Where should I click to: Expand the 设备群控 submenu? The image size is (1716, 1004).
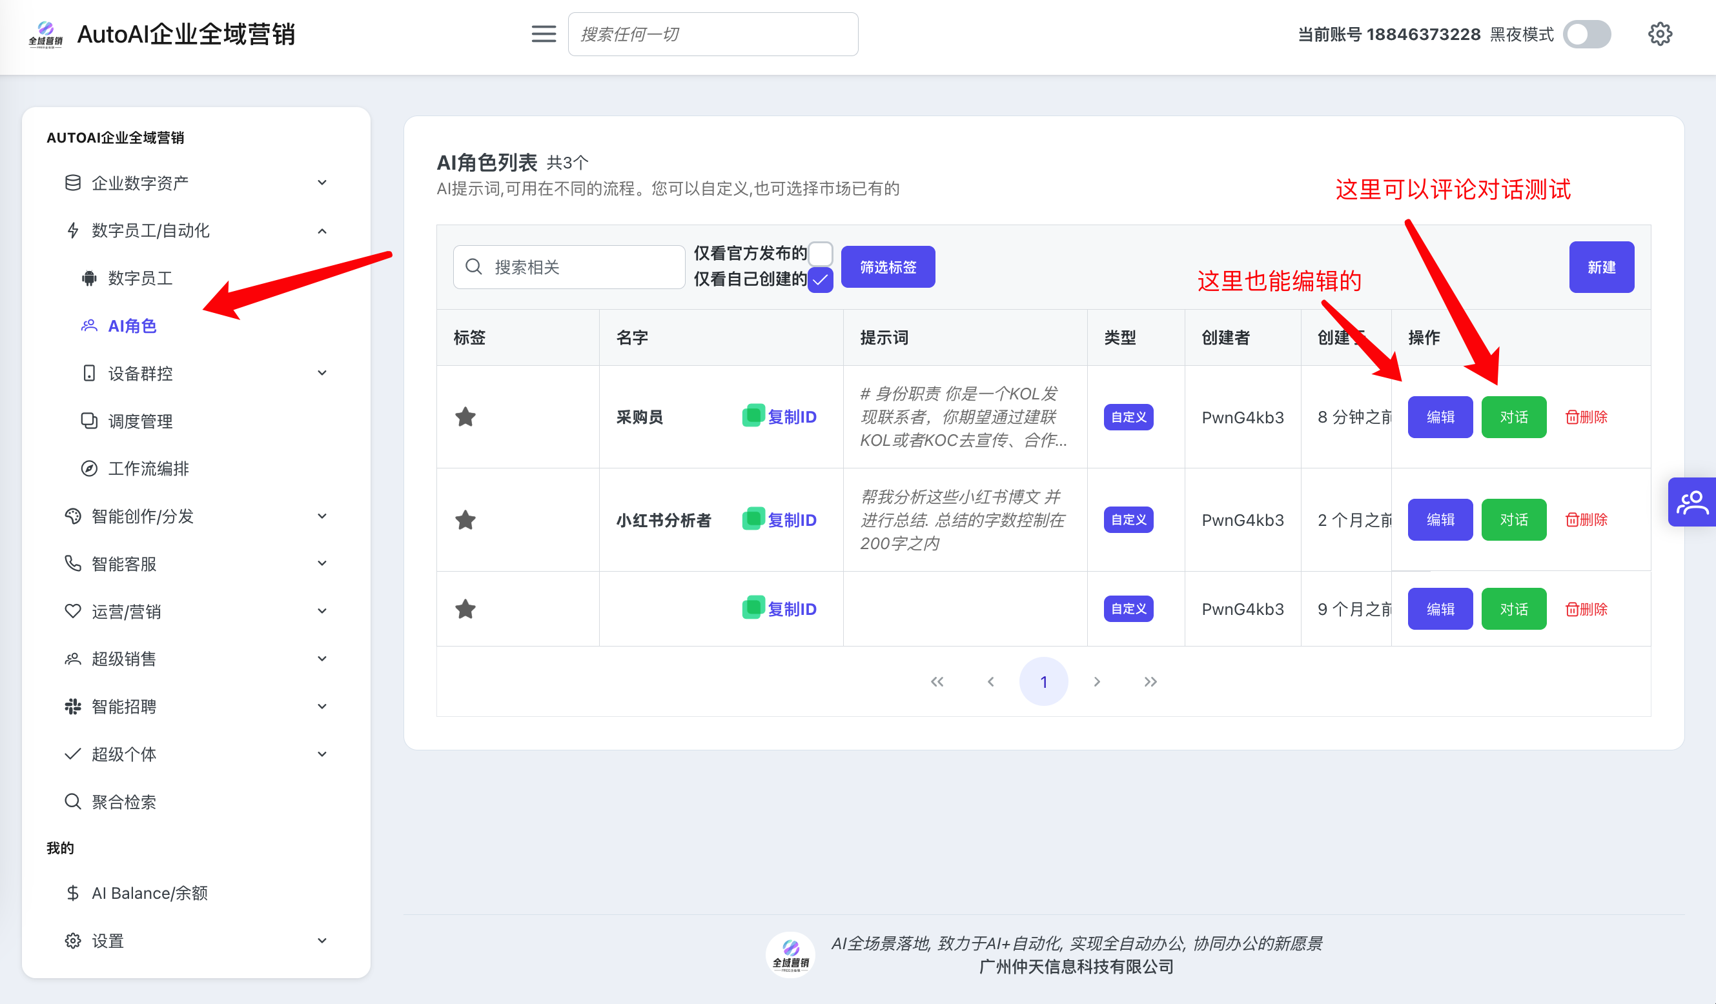(x=204, y=373)
